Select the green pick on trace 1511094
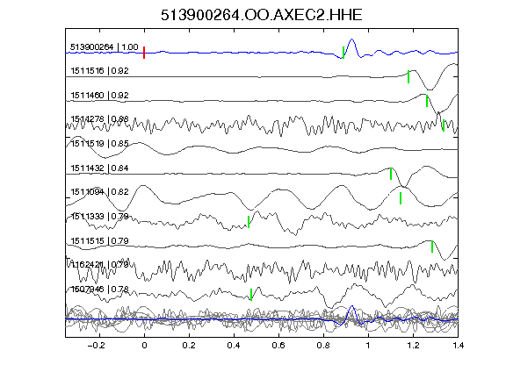Screen dimensions: 506x379 (x=401, y=198)
